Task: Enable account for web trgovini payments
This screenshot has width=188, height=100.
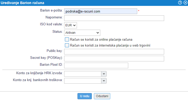Action: coord(67,45)
